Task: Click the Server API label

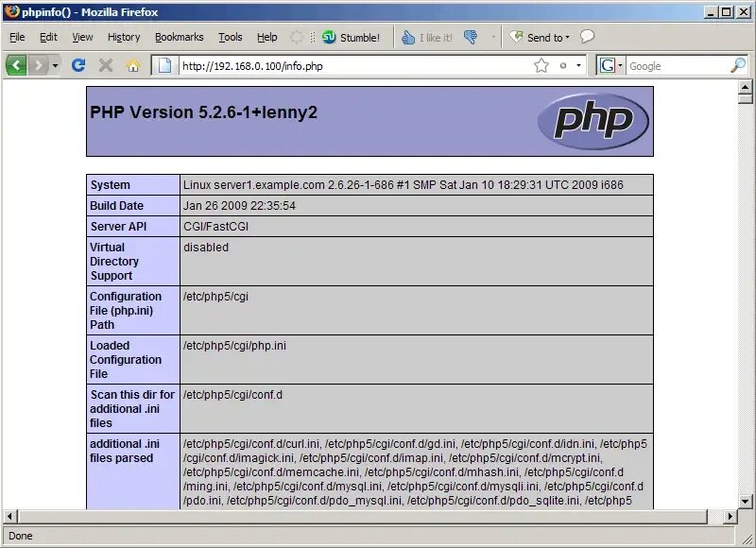Action: [118, 227]
